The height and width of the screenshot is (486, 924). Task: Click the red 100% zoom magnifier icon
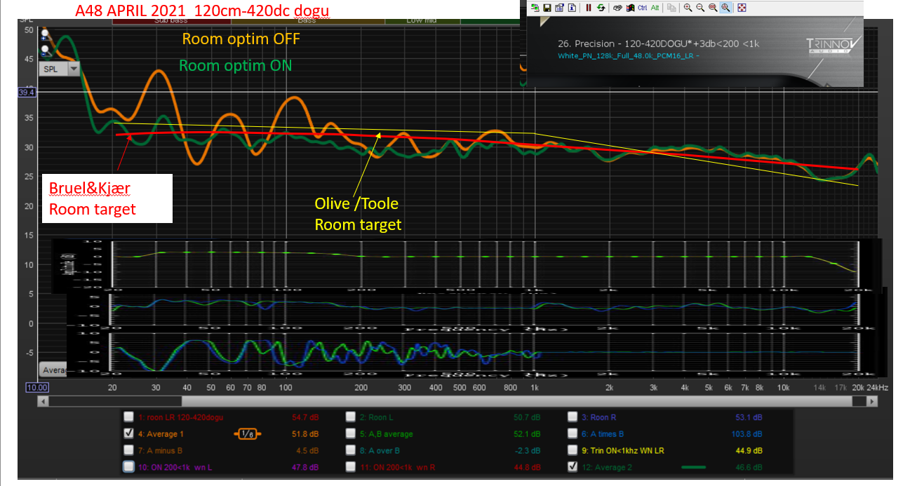point(713,8)
